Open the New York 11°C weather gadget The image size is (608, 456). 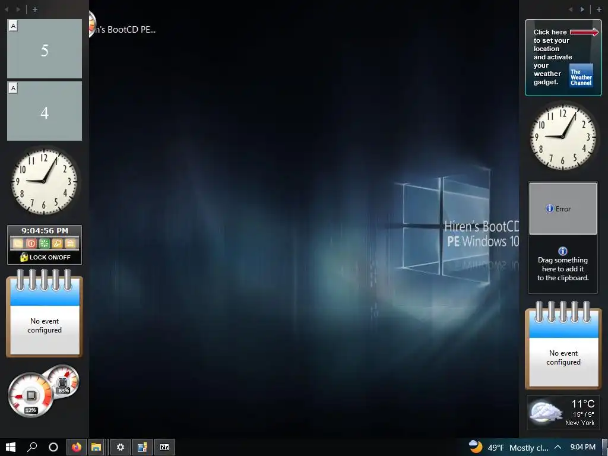click(563, 413)
